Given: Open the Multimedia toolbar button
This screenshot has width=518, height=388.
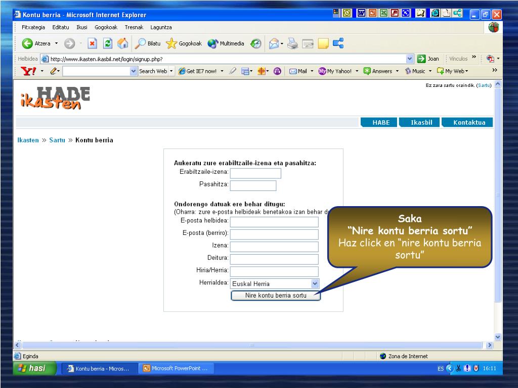Looking at the screenshot, I should click(x=226, y=43).
